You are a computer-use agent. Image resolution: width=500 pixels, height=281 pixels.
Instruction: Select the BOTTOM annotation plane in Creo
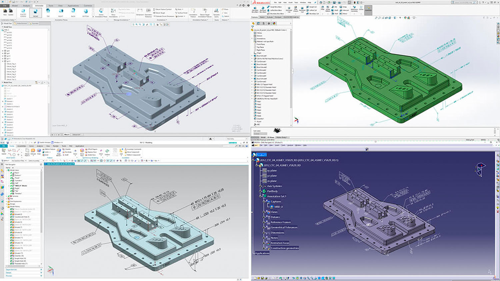(x=86, y=13)
